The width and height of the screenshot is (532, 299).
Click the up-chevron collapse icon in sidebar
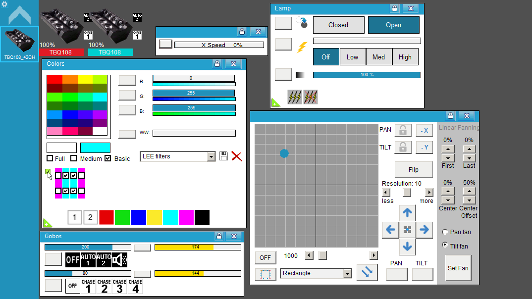[20, 15]
